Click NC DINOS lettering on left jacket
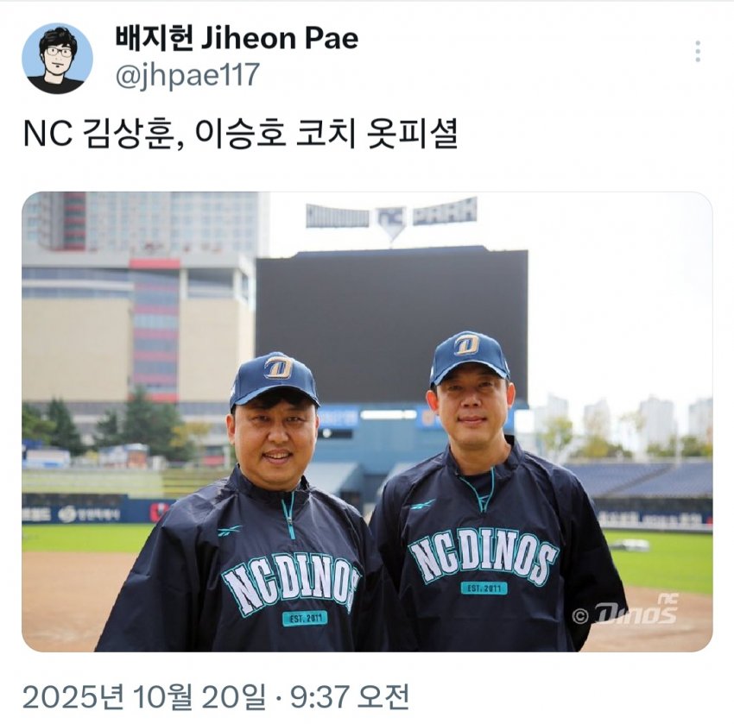The width and height of the screenshot is (734, 724). point(291,586)
